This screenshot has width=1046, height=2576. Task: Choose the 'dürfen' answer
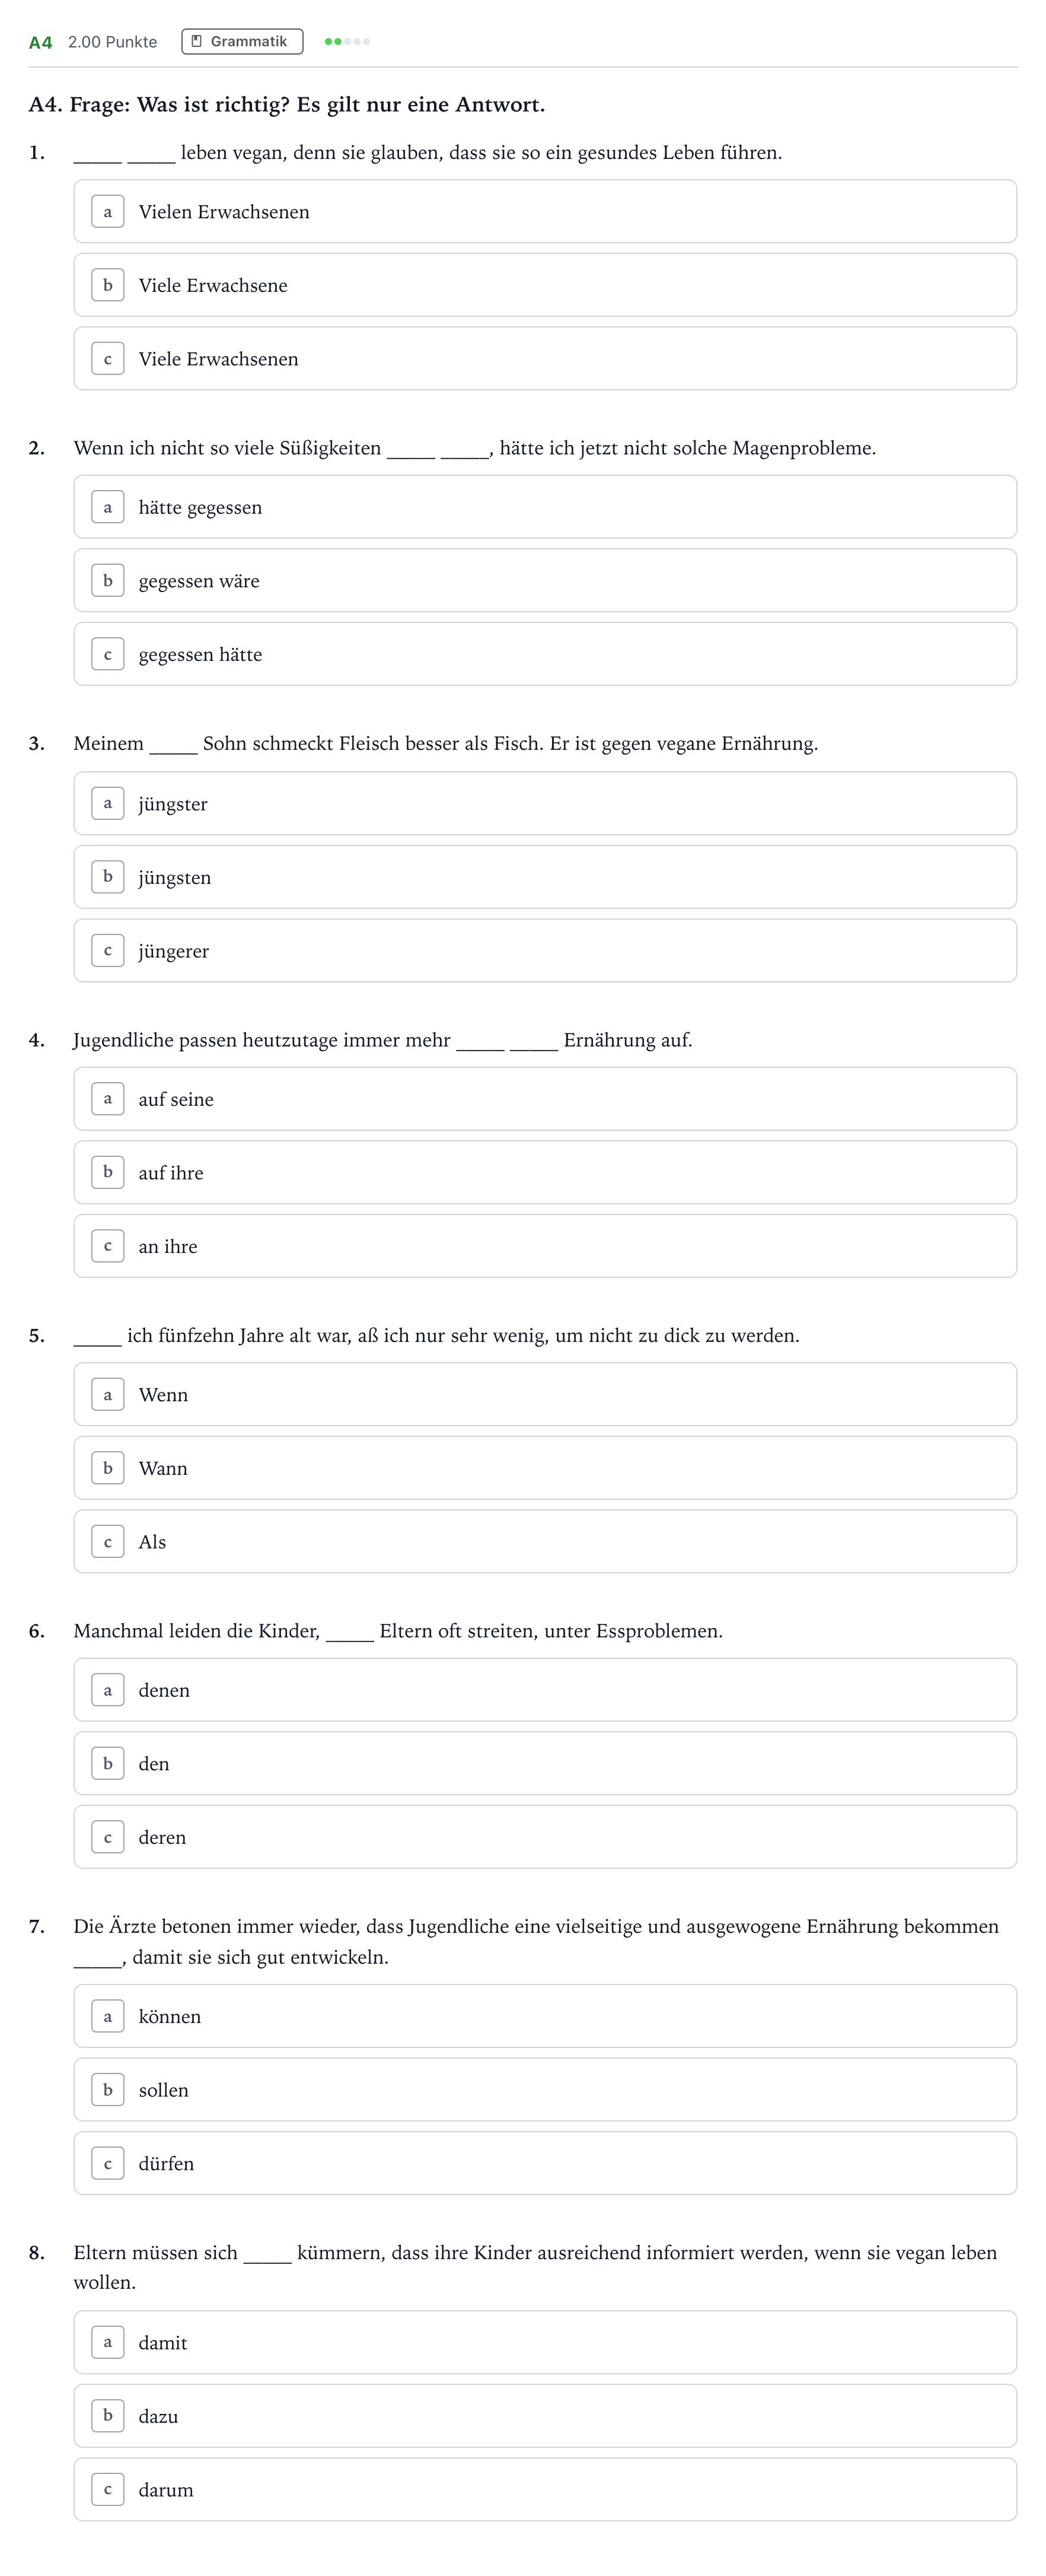(x=544, y=2163)
